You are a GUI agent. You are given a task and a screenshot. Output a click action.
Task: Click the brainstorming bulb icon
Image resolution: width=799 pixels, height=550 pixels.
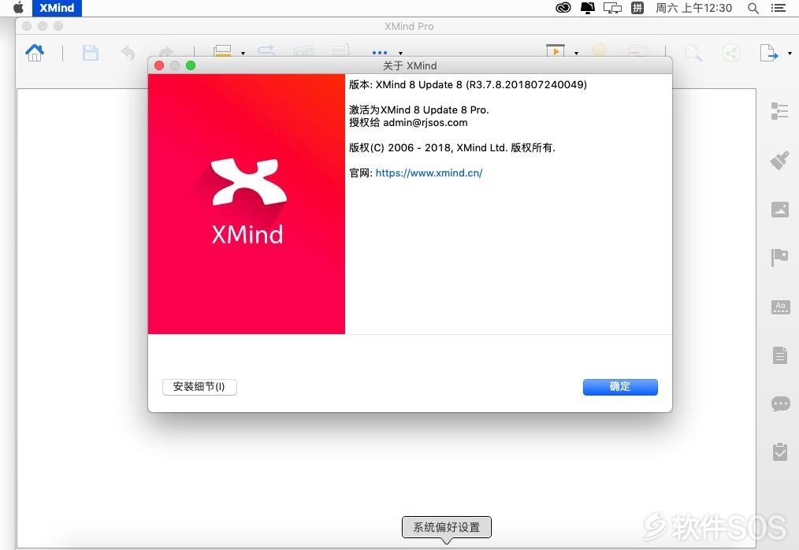pos(600,50)
